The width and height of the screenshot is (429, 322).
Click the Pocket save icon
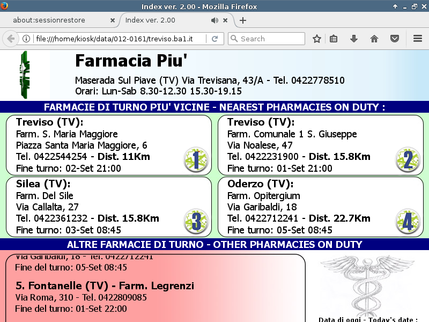point(394,39)
